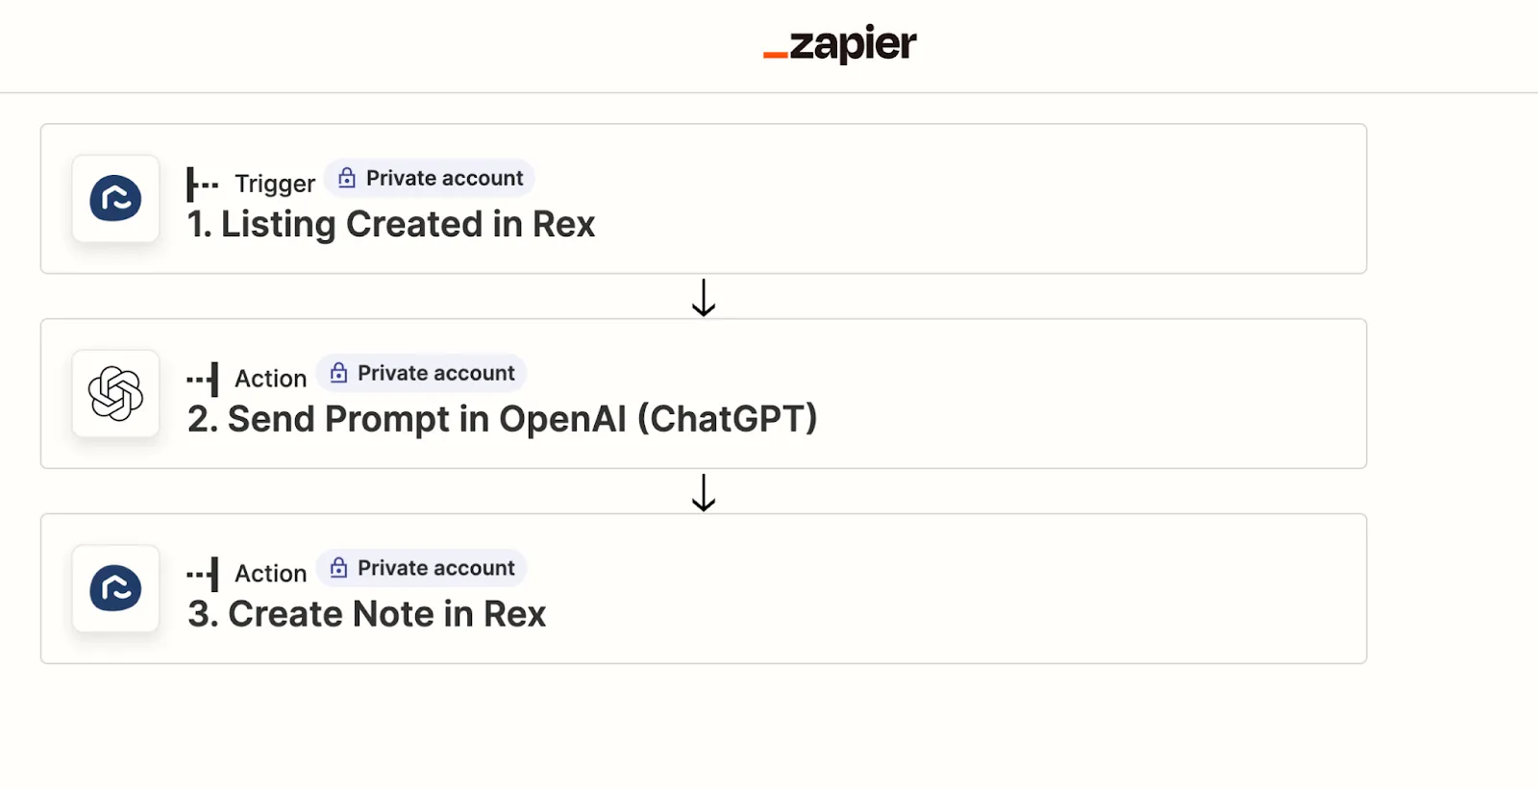Select the Trigger label in step 1

(274, 183)
